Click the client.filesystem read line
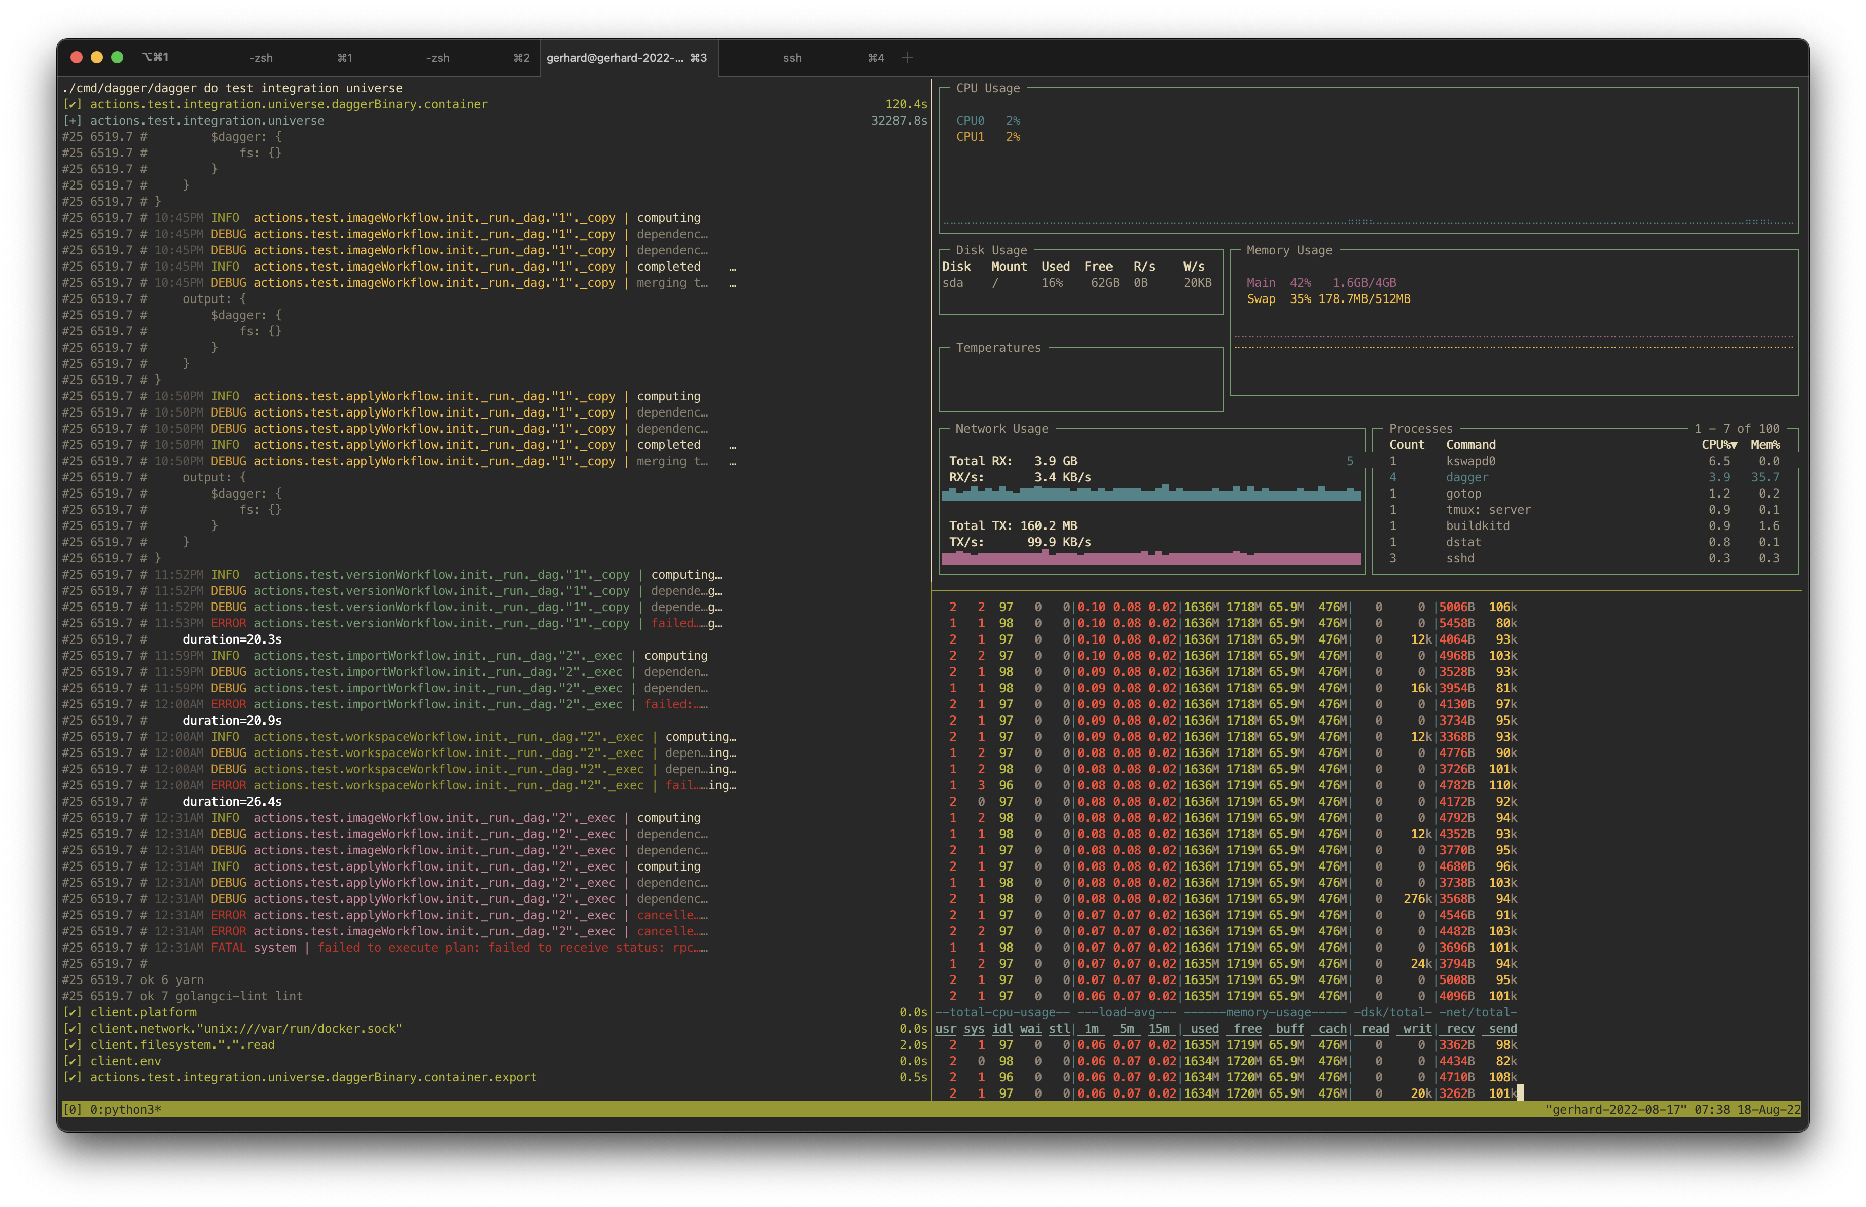 point(494,1045)
